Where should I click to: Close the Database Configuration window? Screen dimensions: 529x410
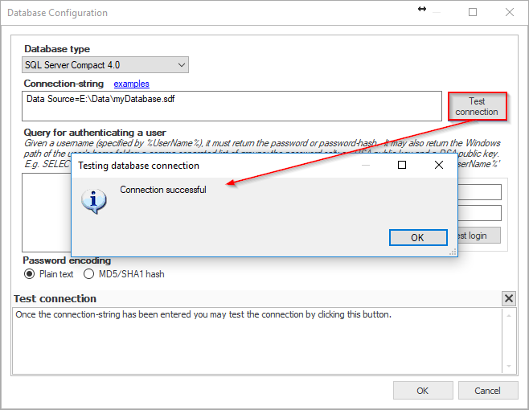point(509,12)
